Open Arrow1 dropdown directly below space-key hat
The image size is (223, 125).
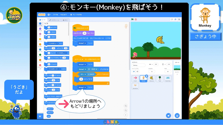82,64
